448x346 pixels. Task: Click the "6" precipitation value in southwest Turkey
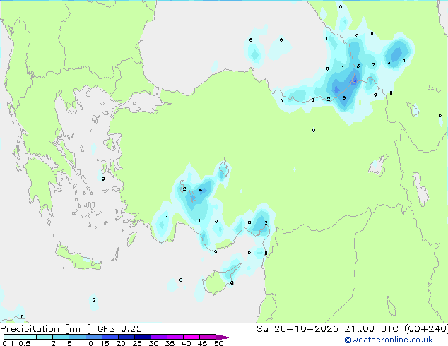pyautogui.click(x=201, y=190)
